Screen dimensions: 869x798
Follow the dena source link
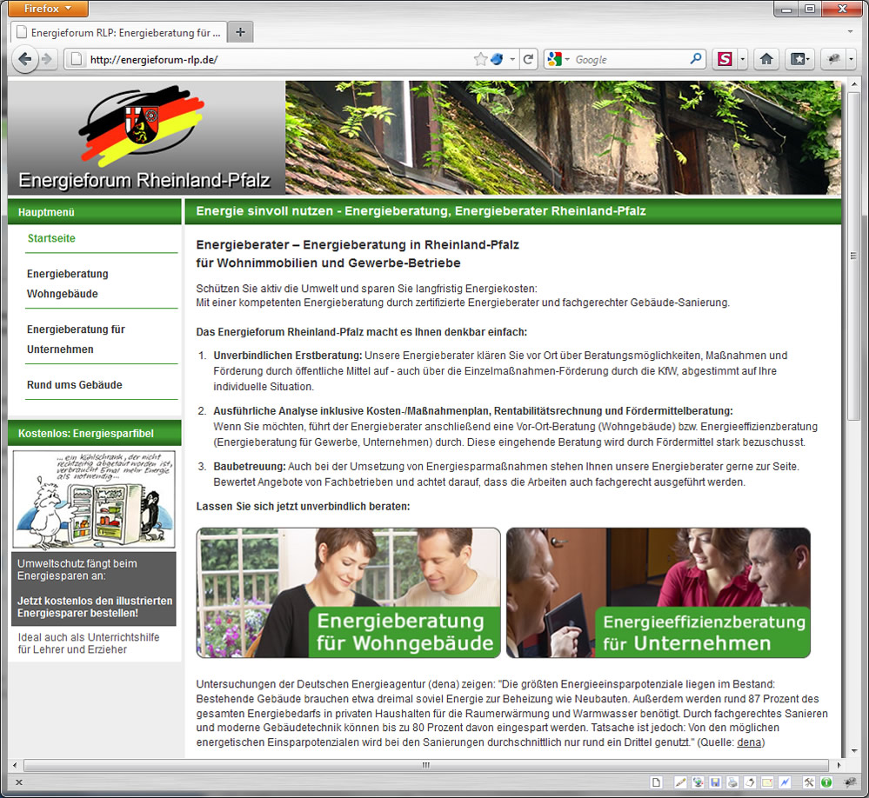coord(749,742)
